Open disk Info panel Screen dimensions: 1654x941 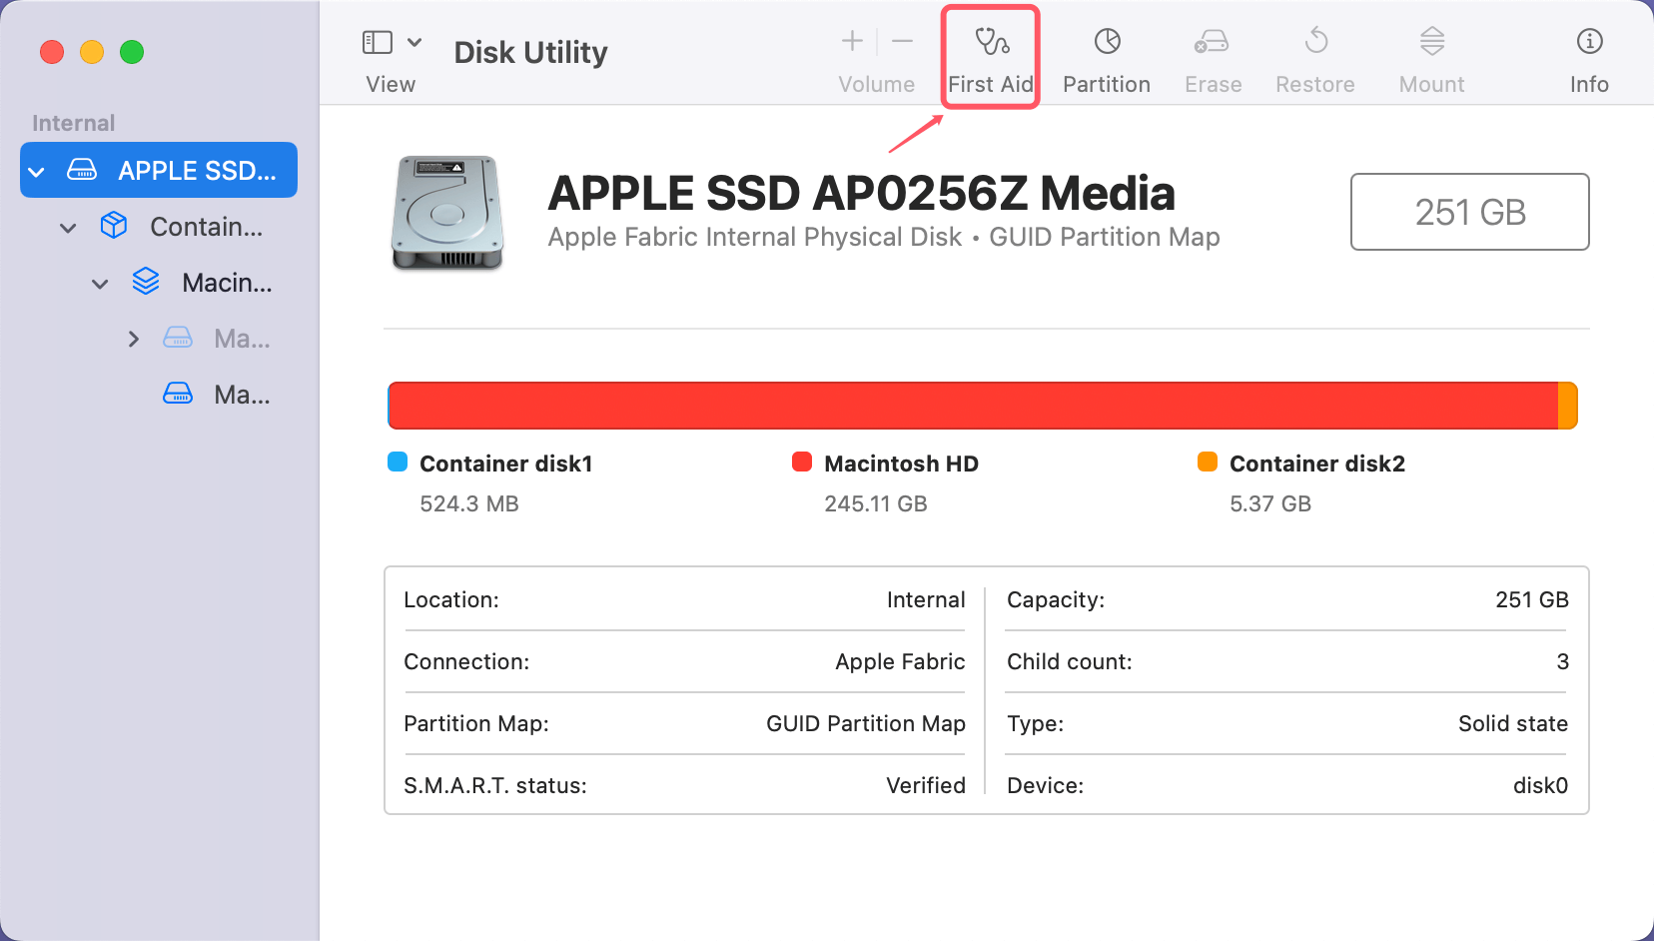coord(1588,55)
